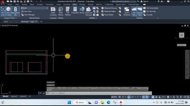
Task: Click the ViewCube TOP face in drawing area
Action: pos(181,35)
